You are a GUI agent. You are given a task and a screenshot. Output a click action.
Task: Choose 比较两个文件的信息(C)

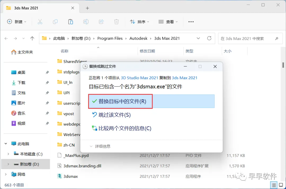[x=122, y=128]
